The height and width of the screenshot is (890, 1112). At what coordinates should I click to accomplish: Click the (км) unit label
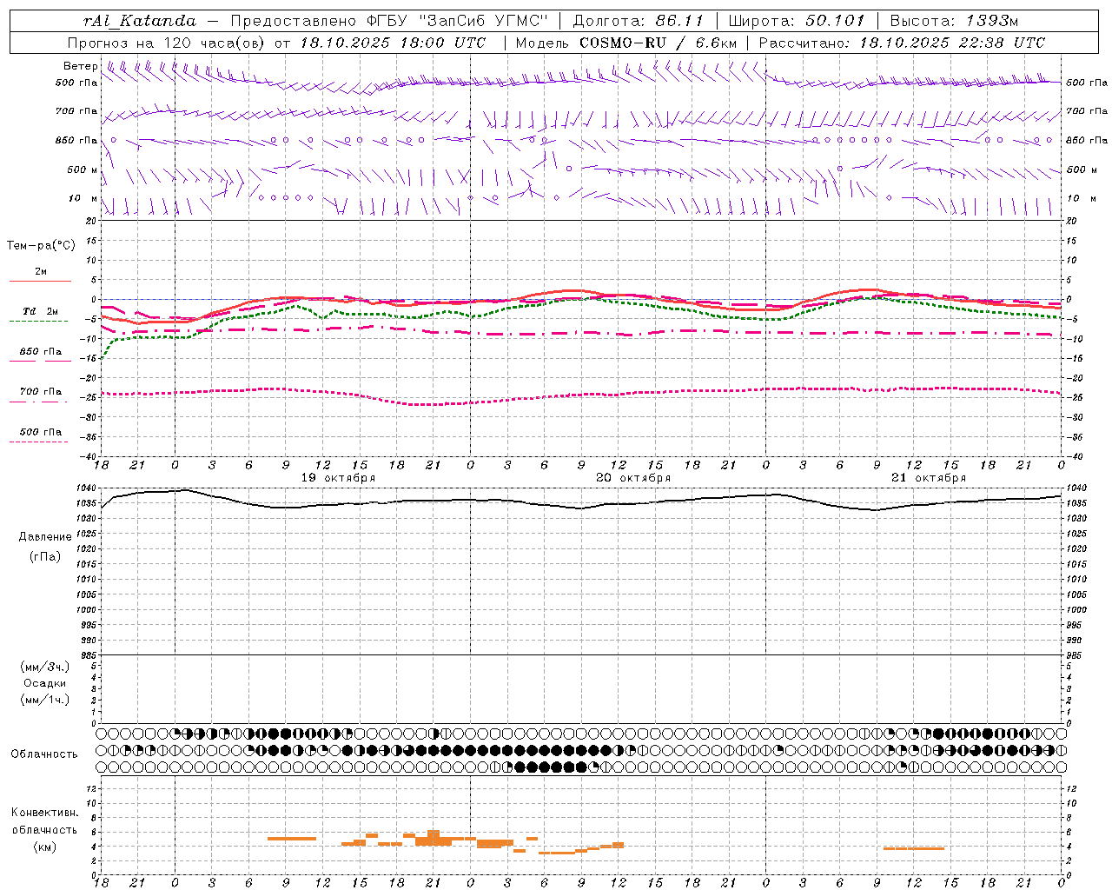(45, 847)
